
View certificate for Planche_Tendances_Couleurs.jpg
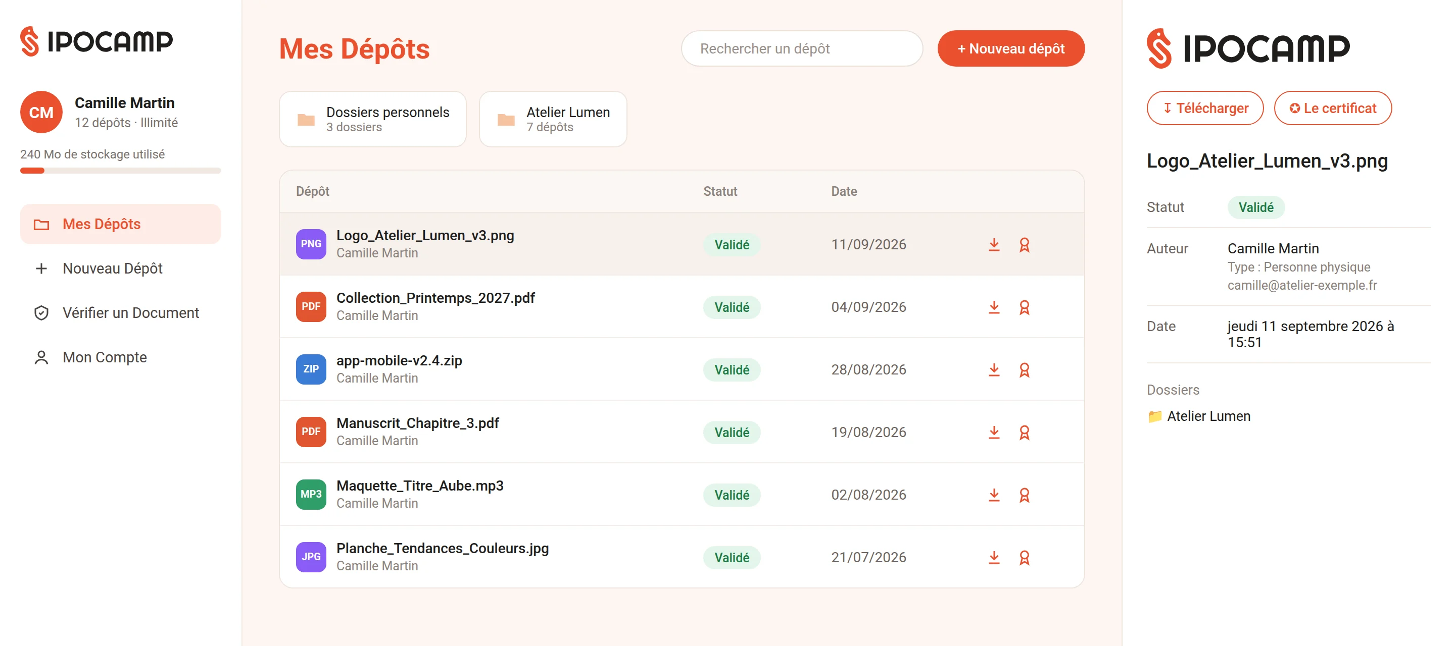(x=1024, y=557)
